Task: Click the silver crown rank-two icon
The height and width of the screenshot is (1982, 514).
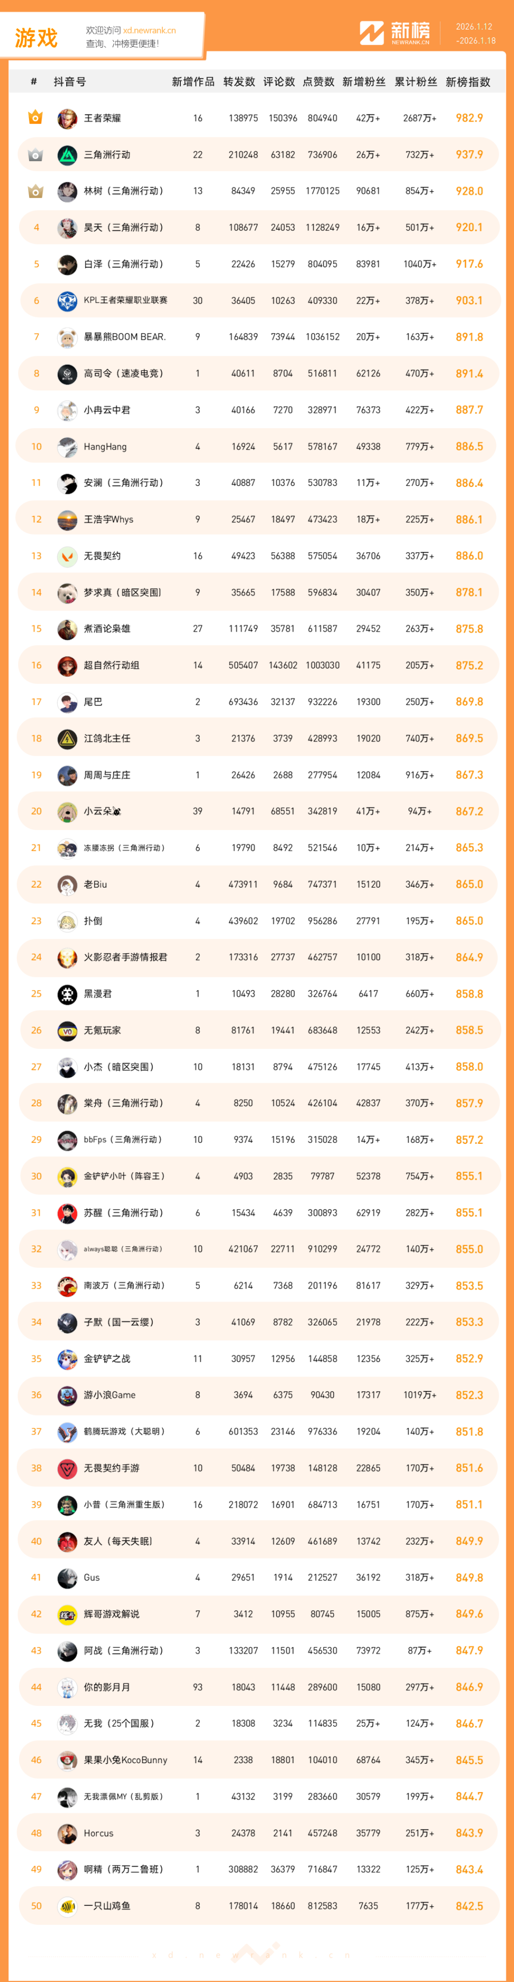Action: tap(35, 154)
